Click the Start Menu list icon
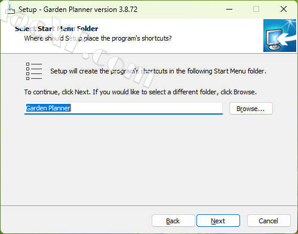 click(x=34, y=71)
